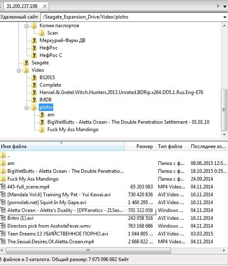This screenshot has width=228, height=266.
Task: Sort by Тип файла column header
Action: (172, 146)
